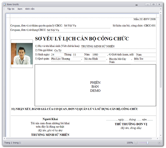This screenshot has height=148, width=166.
Task: Click the 'Mẫu 2C-BNV/2008' form code
Action: point(144,19)
